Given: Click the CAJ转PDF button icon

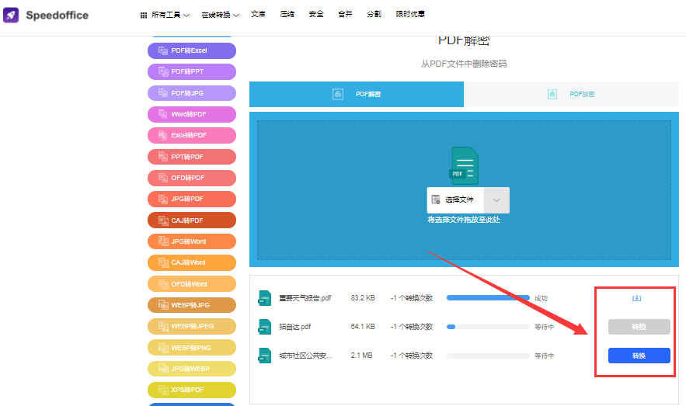Looking at the screenshot, I should (x=163, y=220).
